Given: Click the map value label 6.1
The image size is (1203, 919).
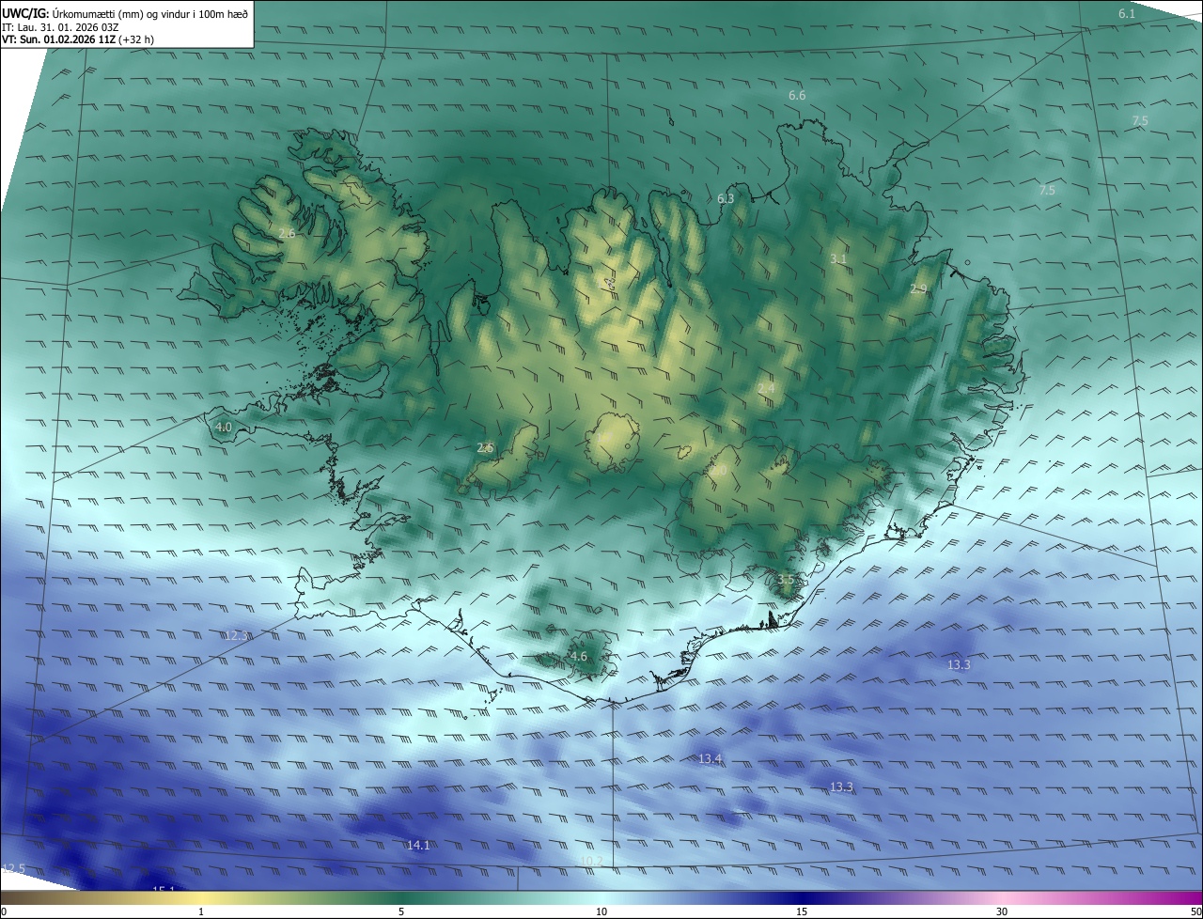Looking at the screenshot, I should click(x=1127, y=13).
